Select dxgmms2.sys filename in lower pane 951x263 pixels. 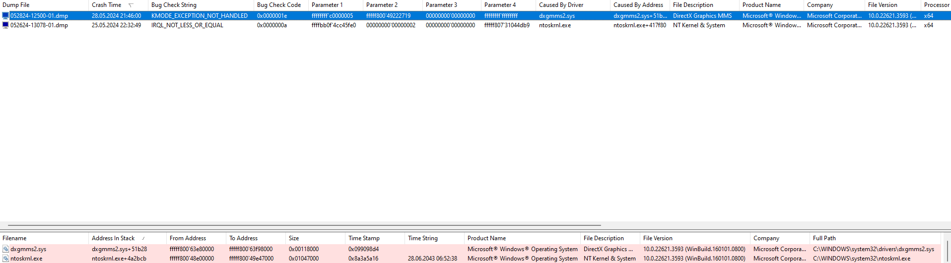point(28,249)
